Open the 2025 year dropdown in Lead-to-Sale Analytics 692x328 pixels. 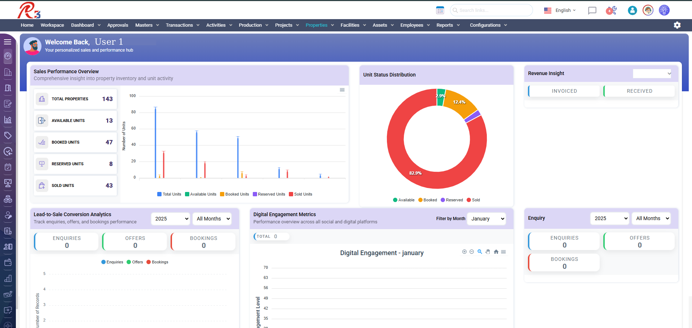[x=170, y=218]
